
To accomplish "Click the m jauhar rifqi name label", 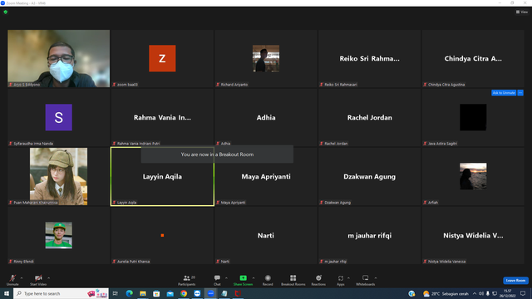I will (369, 236).
